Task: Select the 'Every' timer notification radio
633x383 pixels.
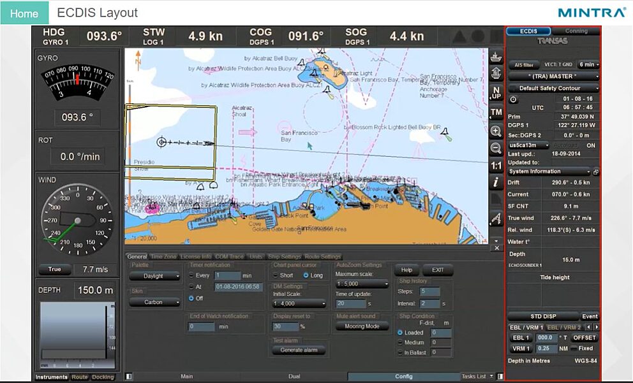Action: (191, 275)
